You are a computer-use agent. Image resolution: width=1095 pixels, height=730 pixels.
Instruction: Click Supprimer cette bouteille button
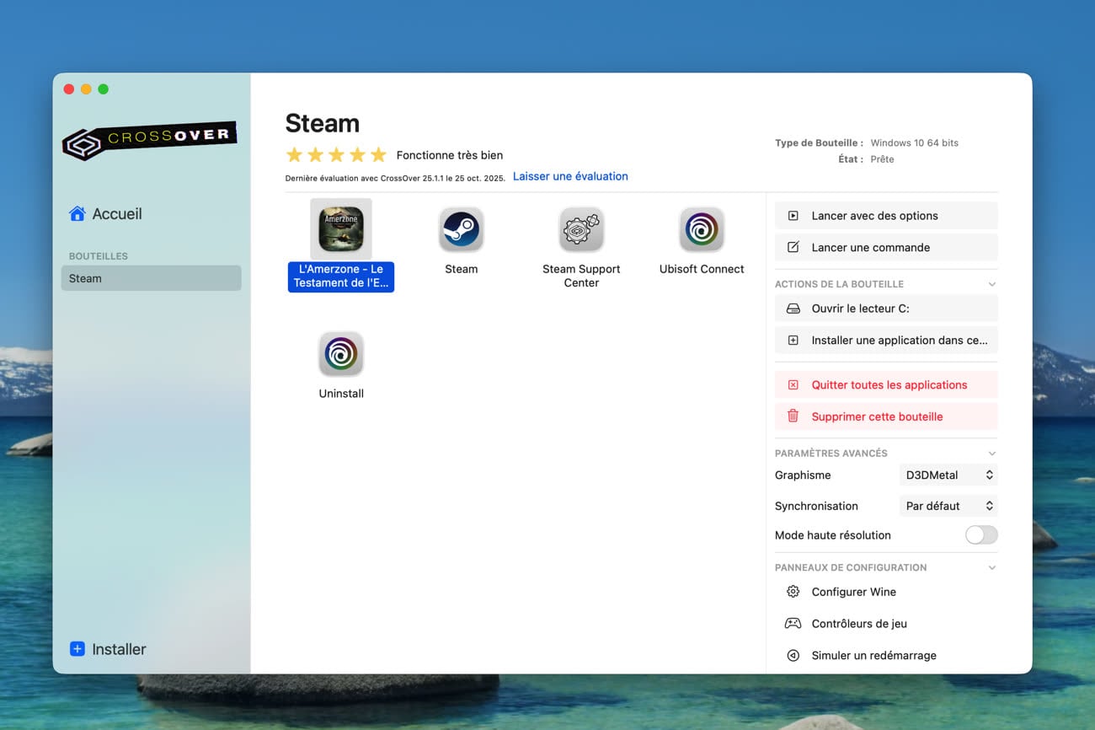pos(885,416)
